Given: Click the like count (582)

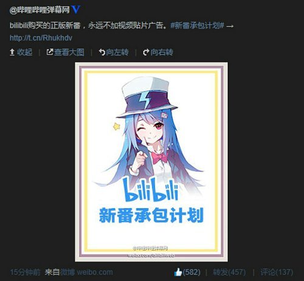Looking at the screenshot, I should click(x=192, y=272).
